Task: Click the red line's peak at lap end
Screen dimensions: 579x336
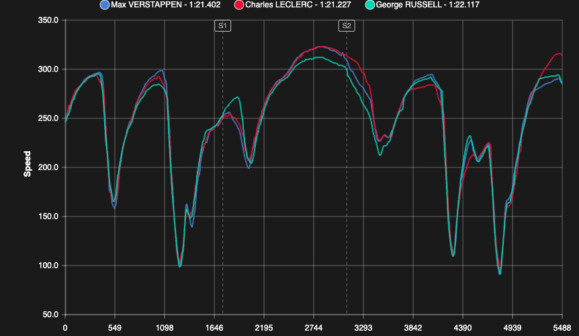Action: tap(558, 54)
